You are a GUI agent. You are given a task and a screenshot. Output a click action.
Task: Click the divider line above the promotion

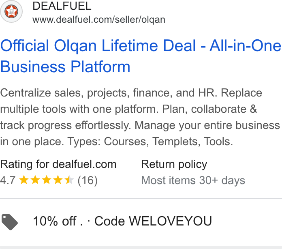141,198
